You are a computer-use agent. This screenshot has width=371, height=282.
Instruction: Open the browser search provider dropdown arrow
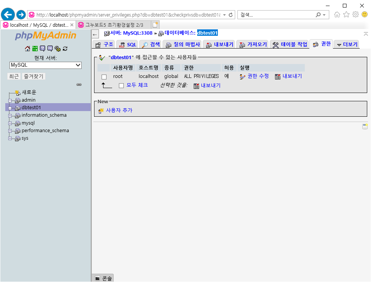324,15
